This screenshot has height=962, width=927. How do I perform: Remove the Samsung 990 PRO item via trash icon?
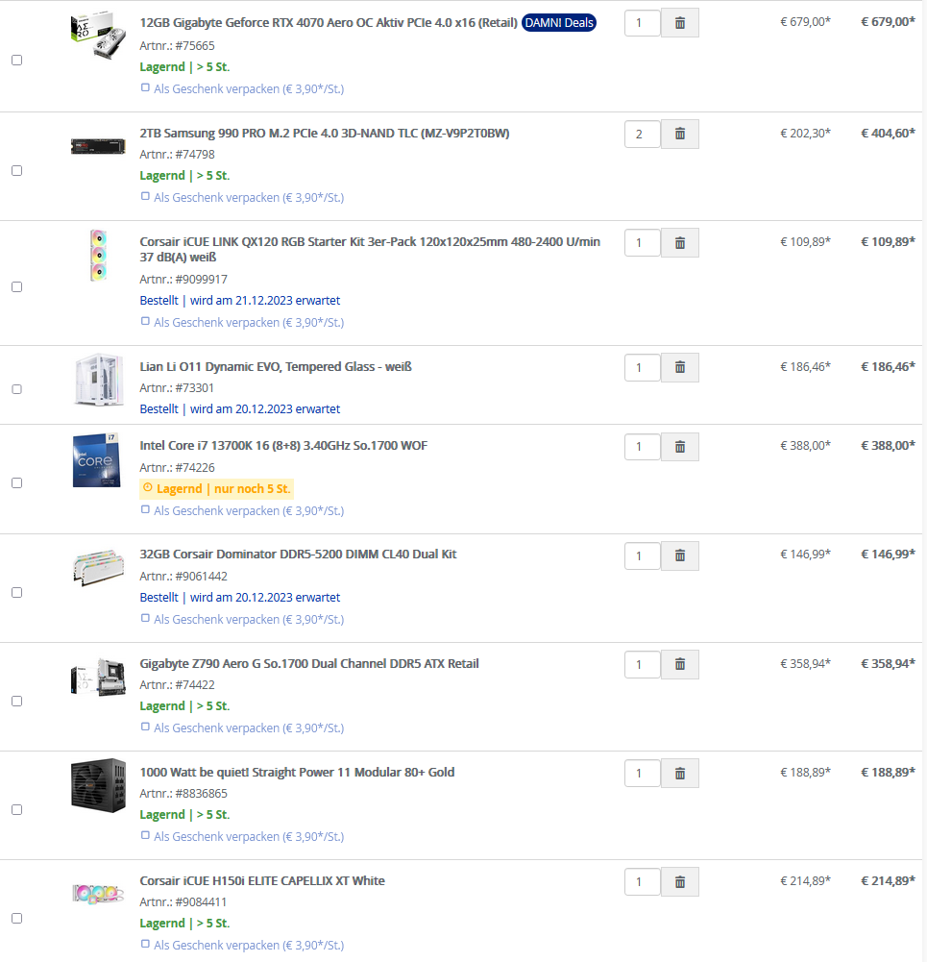point(680,134)
